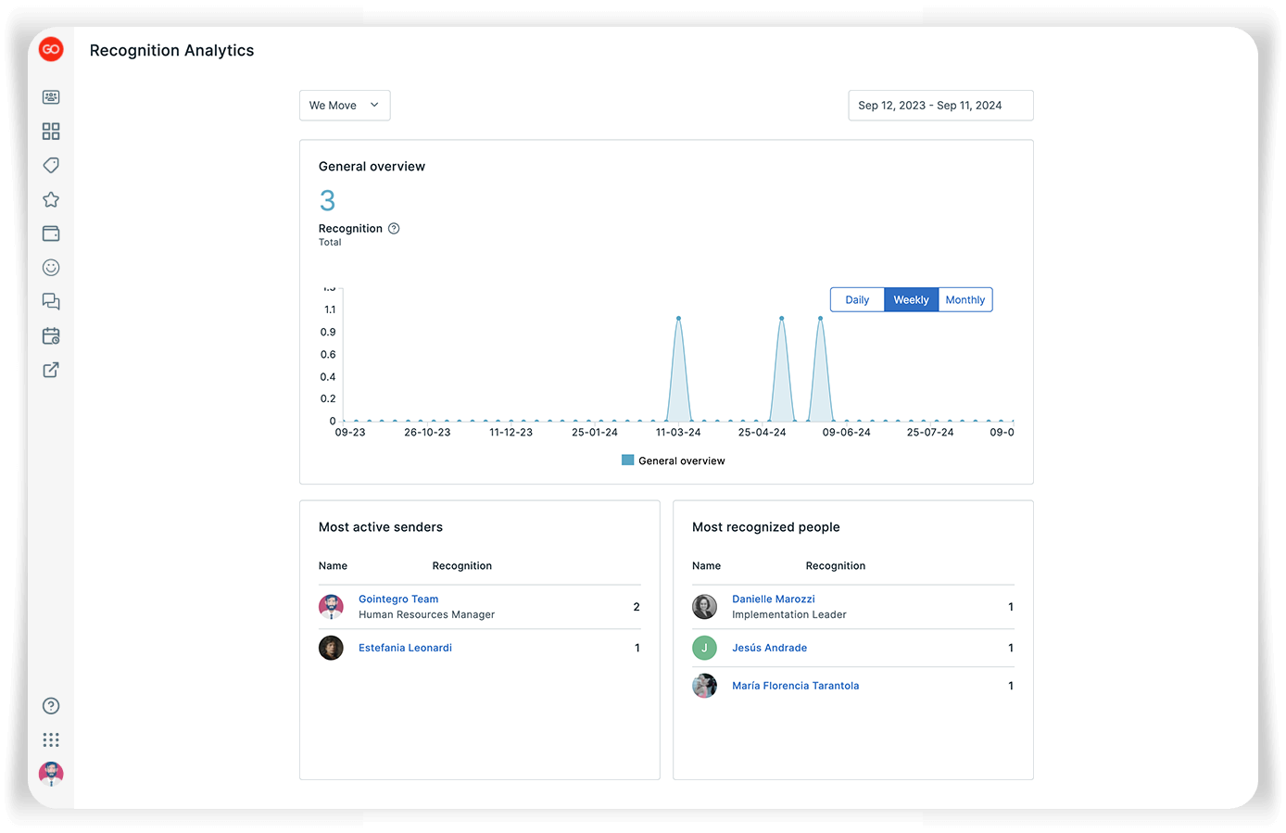Open the people directory sidebar icon
Image resolution: width=1286 pixels, height=833 pixels.
(51, 97)
